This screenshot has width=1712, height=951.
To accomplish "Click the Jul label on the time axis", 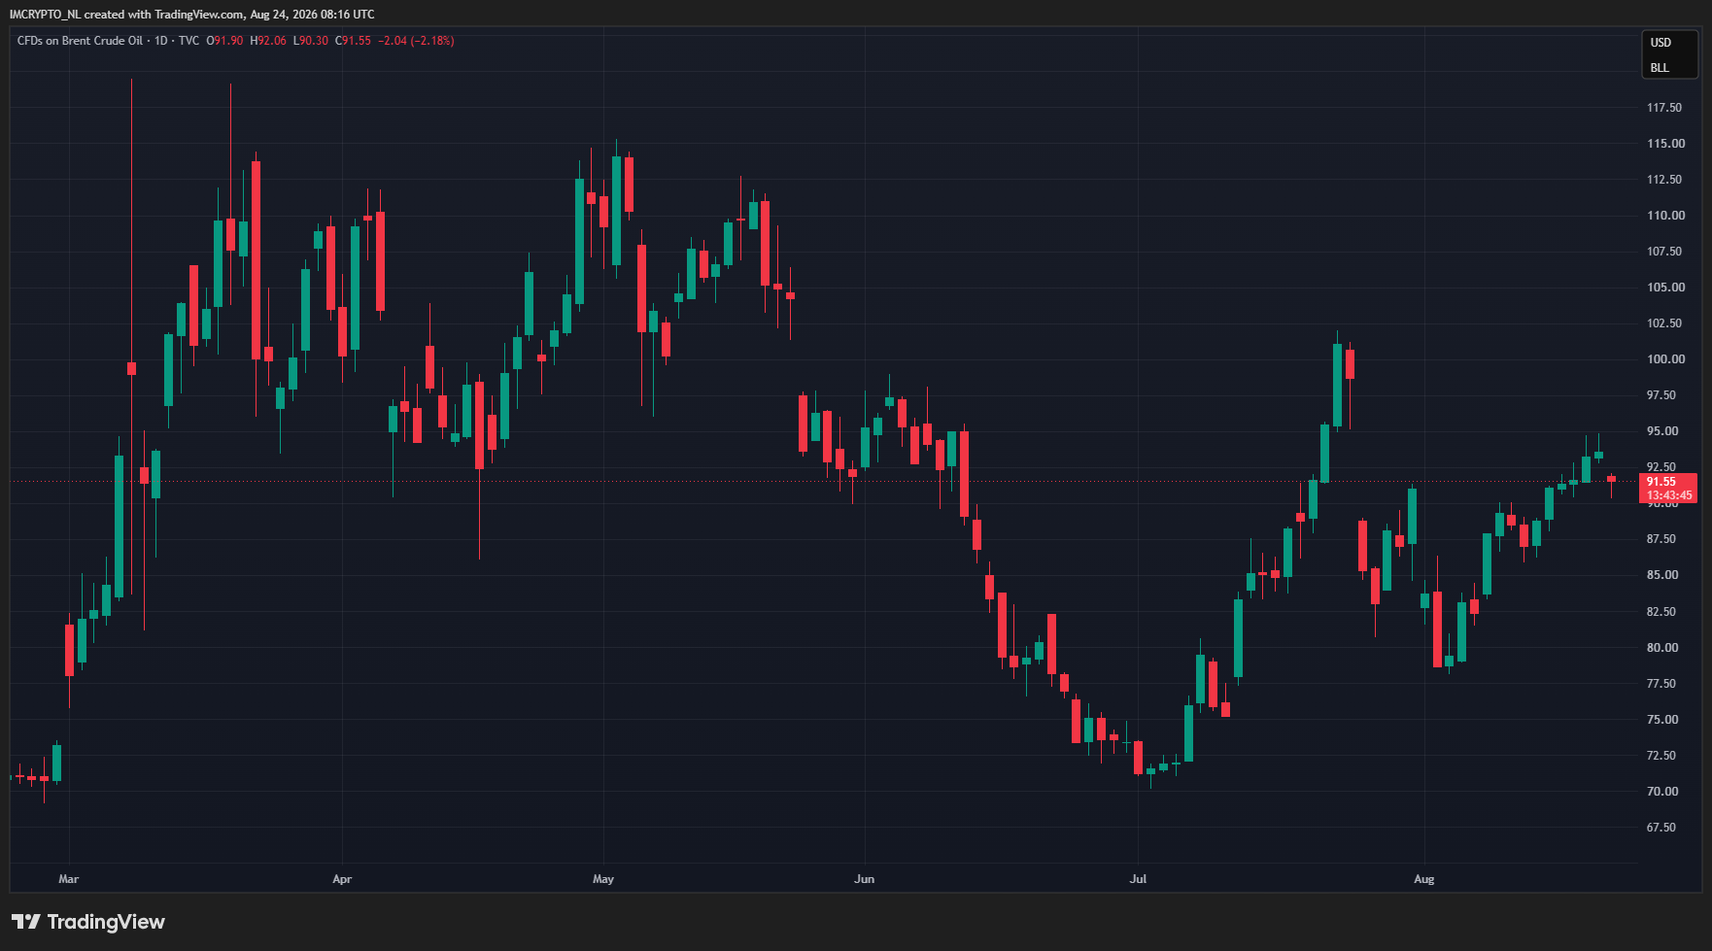I will (1138, 879).
